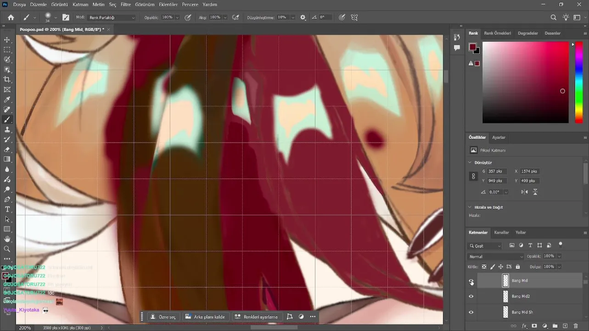The height and width of the screenshot is (331, 589).
Task: Select the Rectangular Marquee tool
Action: point(7,50)
